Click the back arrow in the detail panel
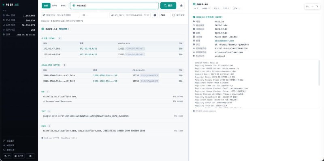The height and width of the screenshot is (161, 324). (307, 6)
